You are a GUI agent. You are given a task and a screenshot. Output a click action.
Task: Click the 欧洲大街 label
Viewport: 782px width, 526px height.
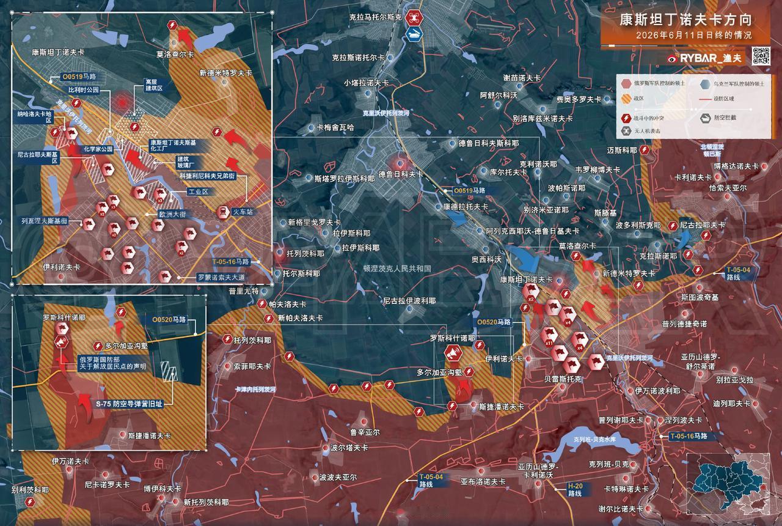[x=172, y=215]
